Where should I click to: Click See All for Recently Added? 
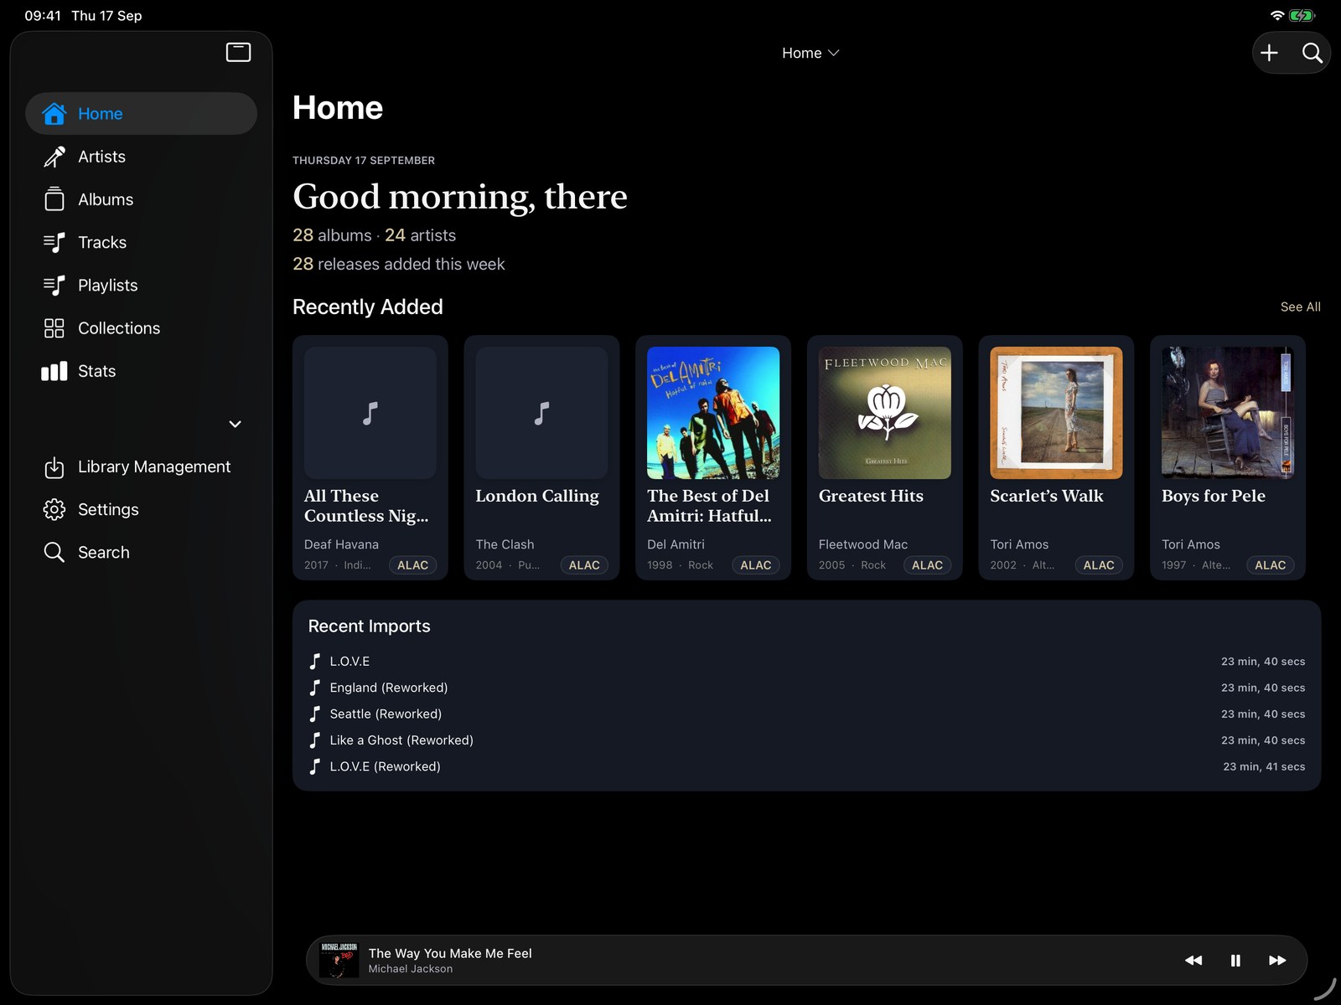click(1300, 307)
